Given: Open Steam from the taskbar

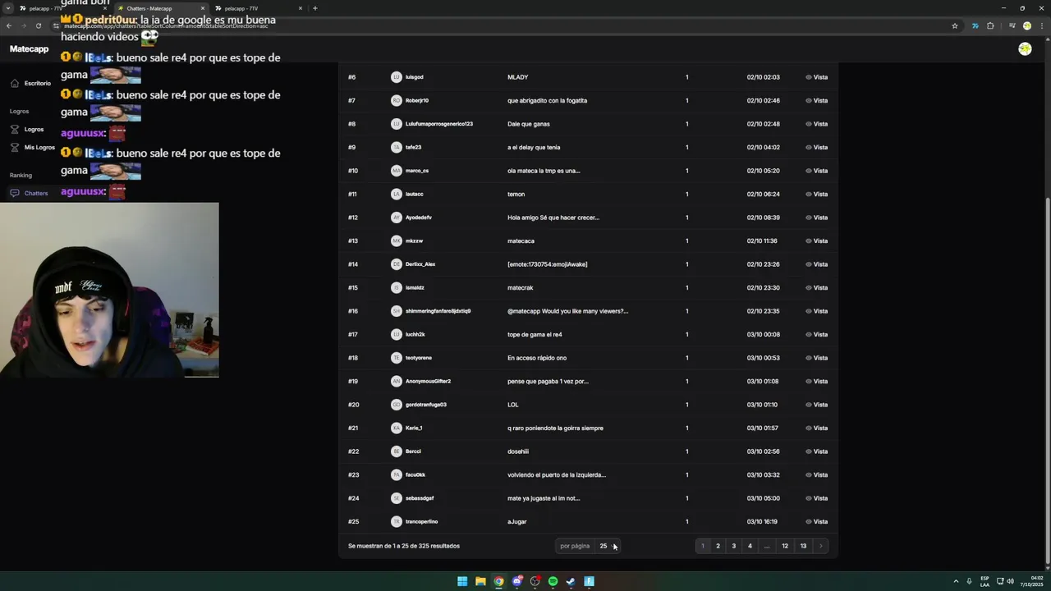Looking at the screenshot, I should (x=571, y=581).
